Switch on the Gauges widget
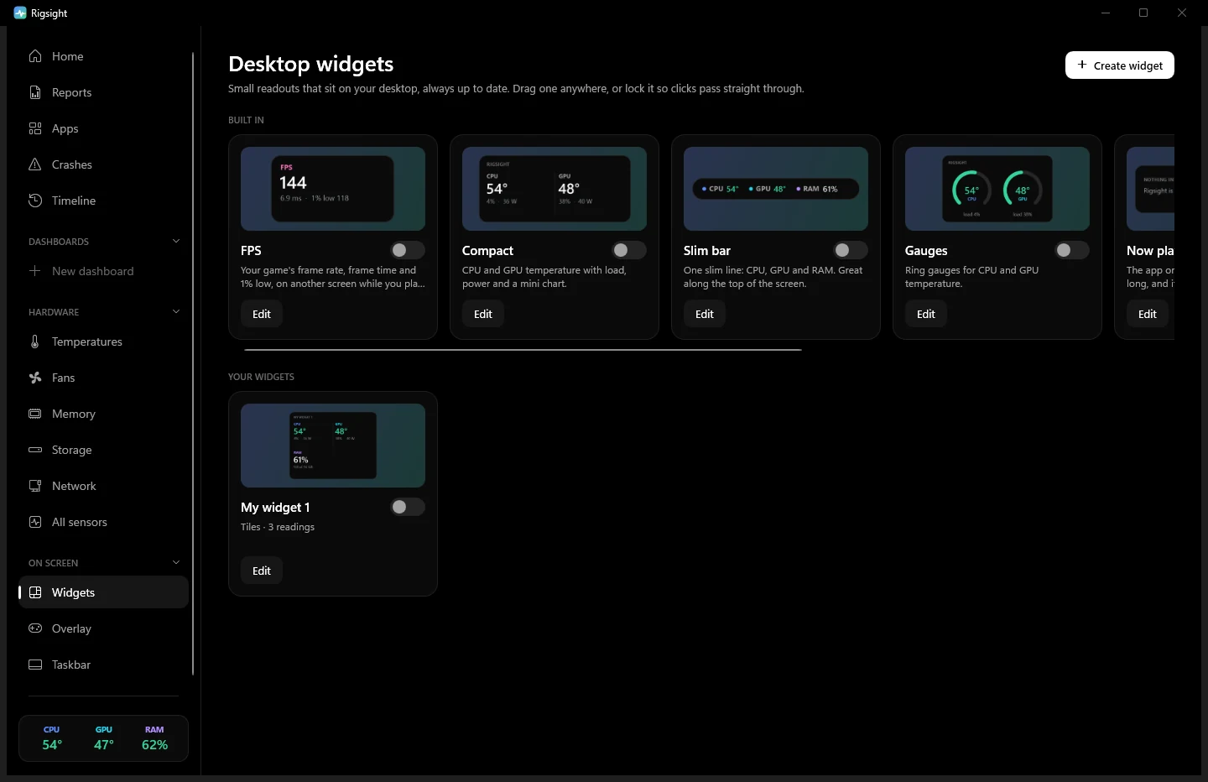This screenshot has height=782, width=1208. pos(1072,250)
